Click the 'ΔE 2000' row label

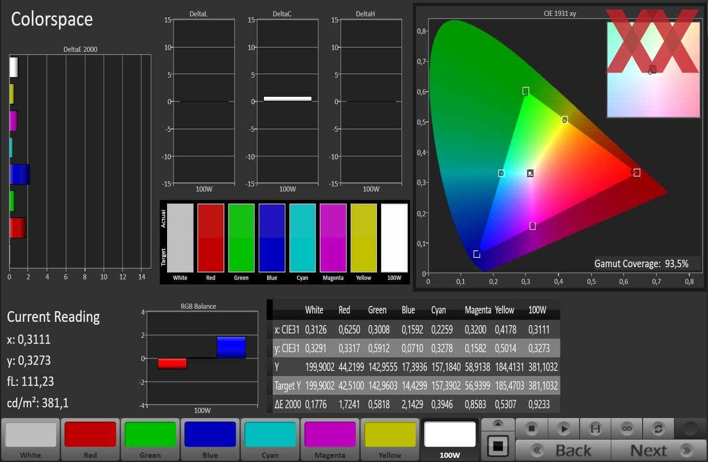pyautogui.click(x=288, y=404)
